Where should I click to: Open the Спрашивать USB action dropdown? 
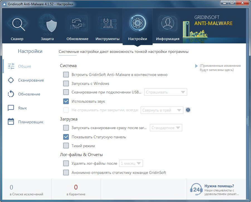[166, 92]
